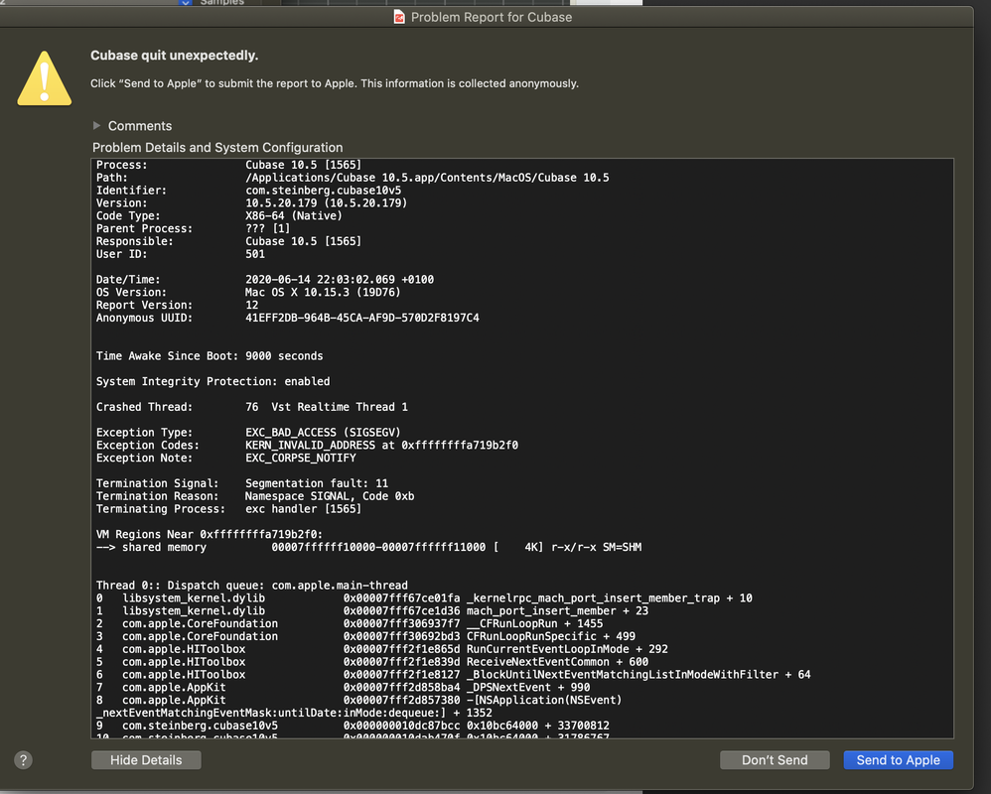Click Termination Reason 'Namespace SIGNAL, Code 0xb'

click(330, 496)
